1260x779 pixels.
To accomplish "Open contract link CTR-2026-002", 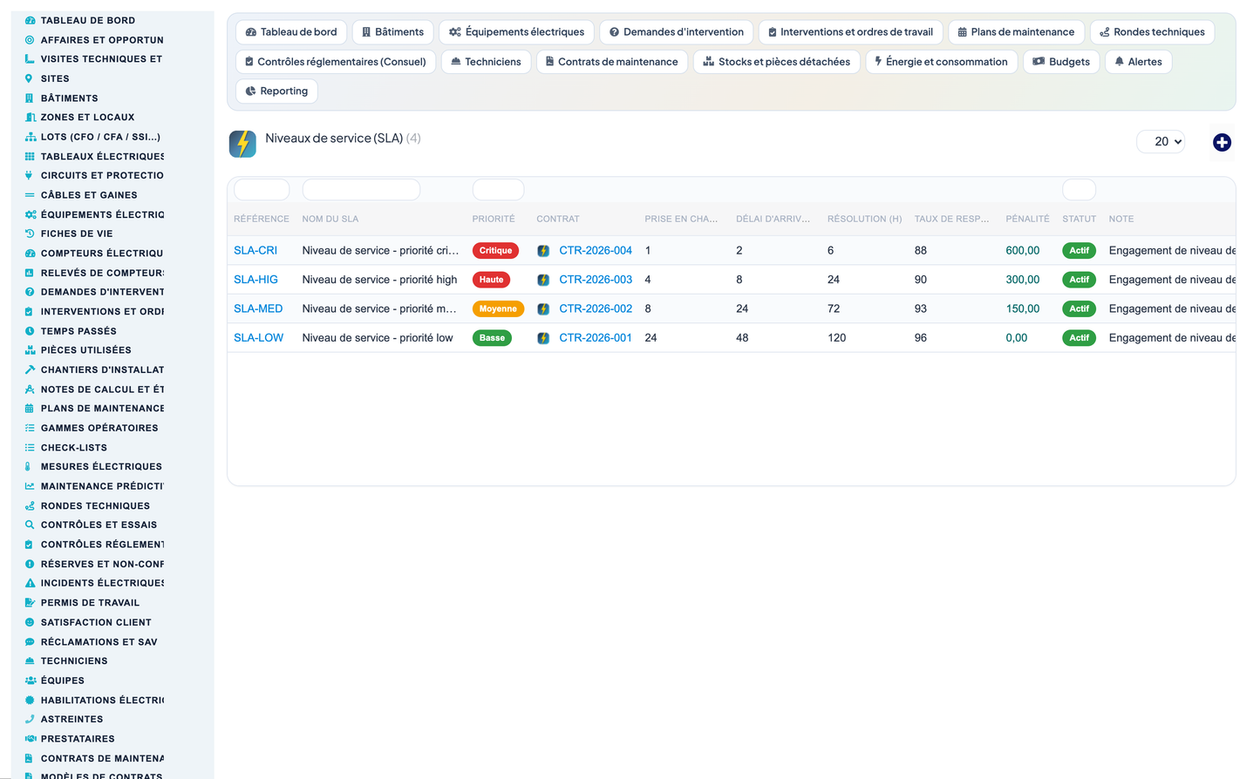I will click(596, 308).
